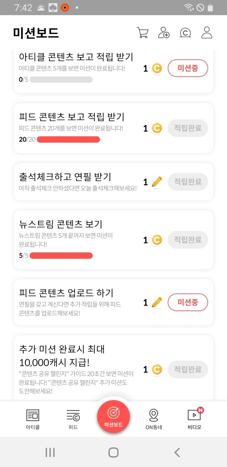Tap 적립완료 button on feed content mission

(x=188, y=128)
